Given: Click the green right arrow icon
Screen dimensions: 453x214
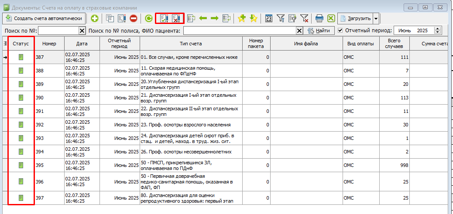Looking at the screenshot, I should [x=215, y=18].
